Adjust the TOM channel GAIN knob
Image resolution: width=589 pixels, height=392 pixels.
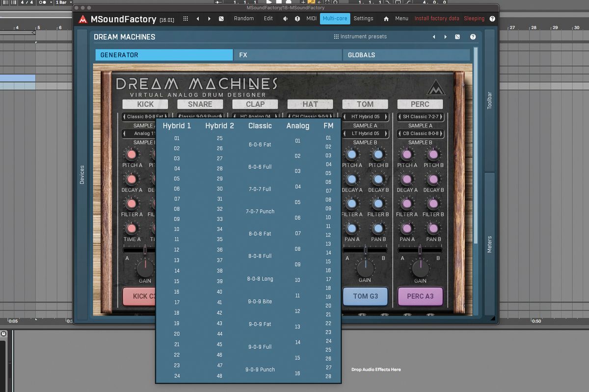pos(365,269)
